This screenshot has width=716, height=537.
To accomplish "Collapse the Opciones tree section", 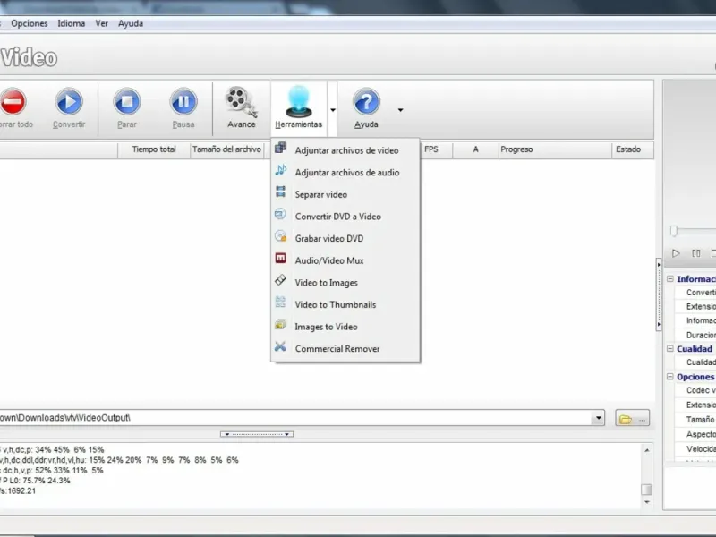I will click(x=669, y=377).
